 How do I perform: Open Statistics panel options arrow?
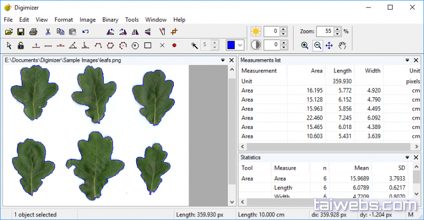click(407, 158)
